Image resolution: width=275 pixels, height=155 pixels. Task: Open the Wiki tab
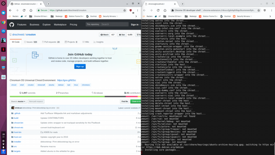coord(86,42)
